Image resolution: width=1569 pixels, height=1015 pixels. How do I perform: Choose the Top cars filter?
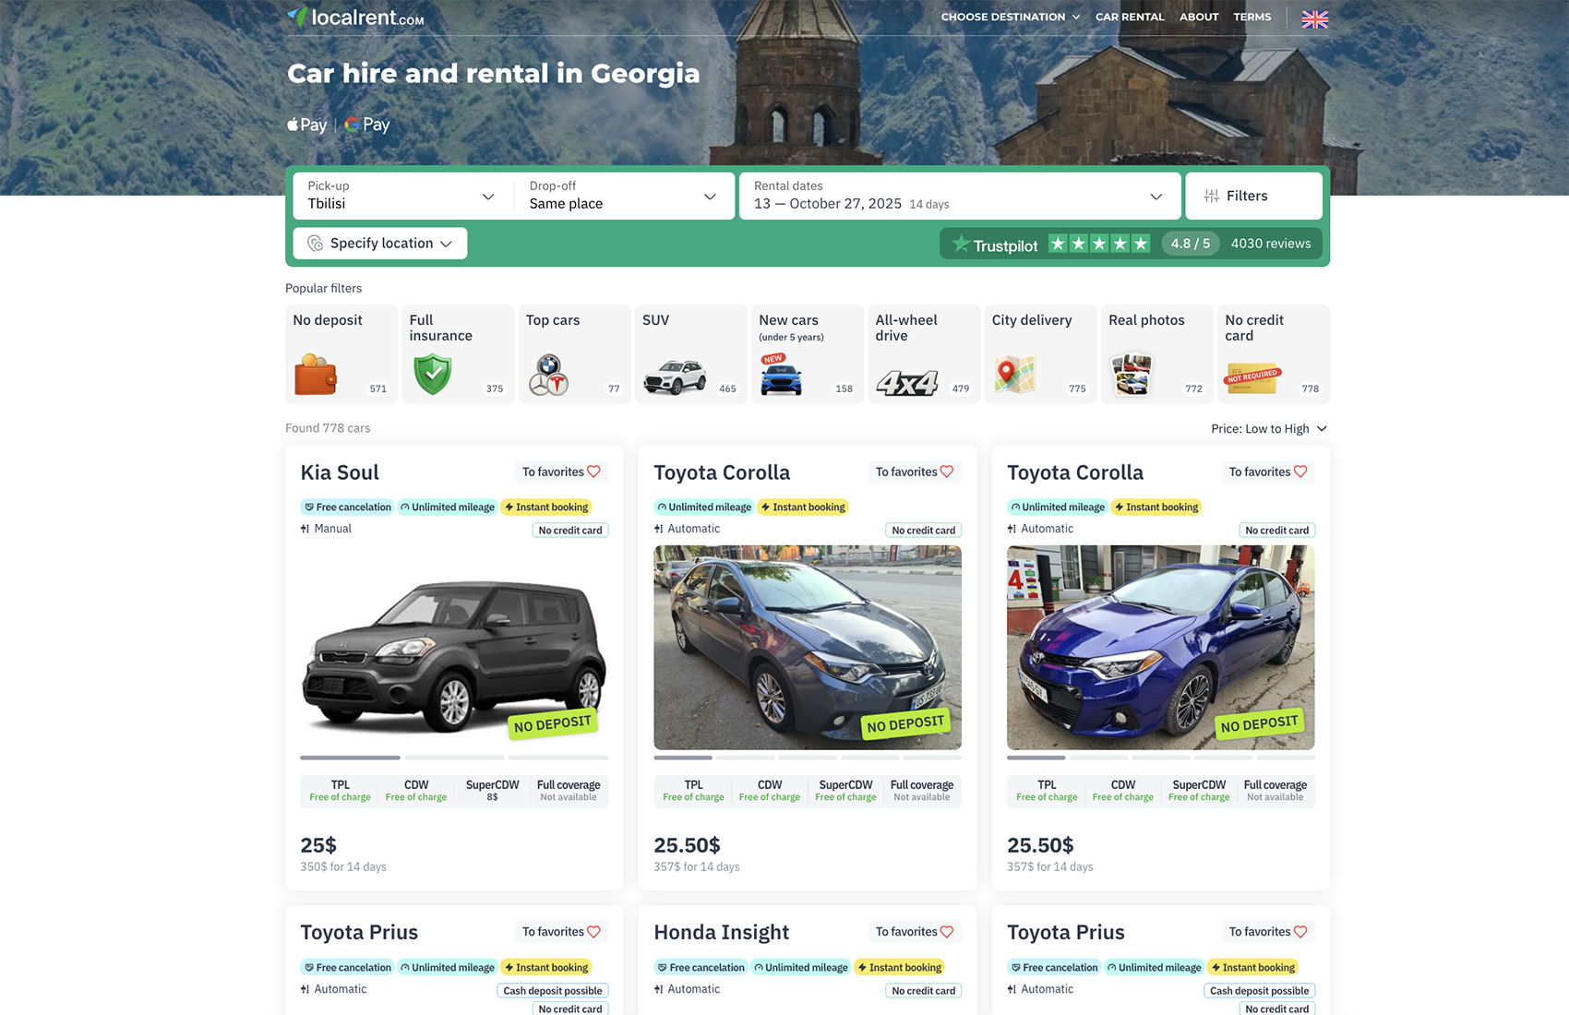574,354
